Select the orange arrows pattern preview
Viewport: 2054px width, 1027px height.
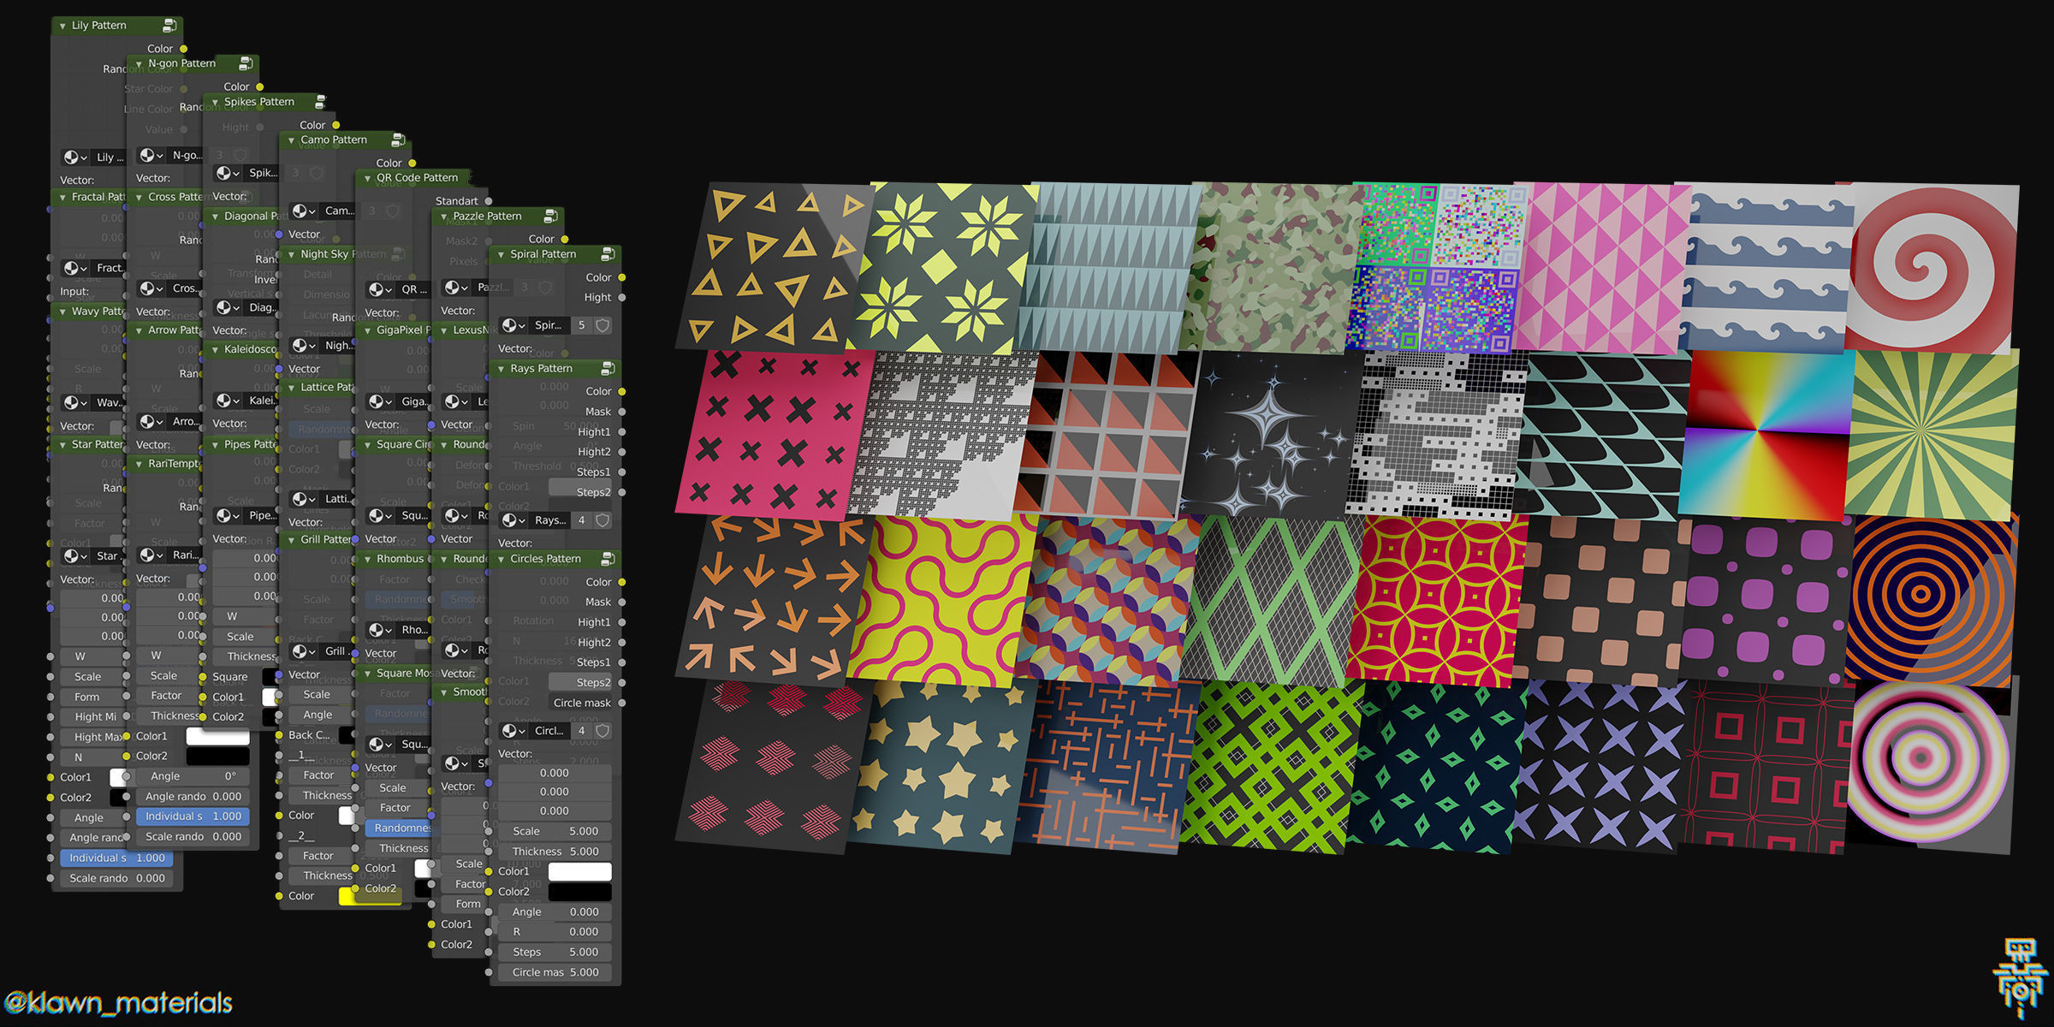775,601
